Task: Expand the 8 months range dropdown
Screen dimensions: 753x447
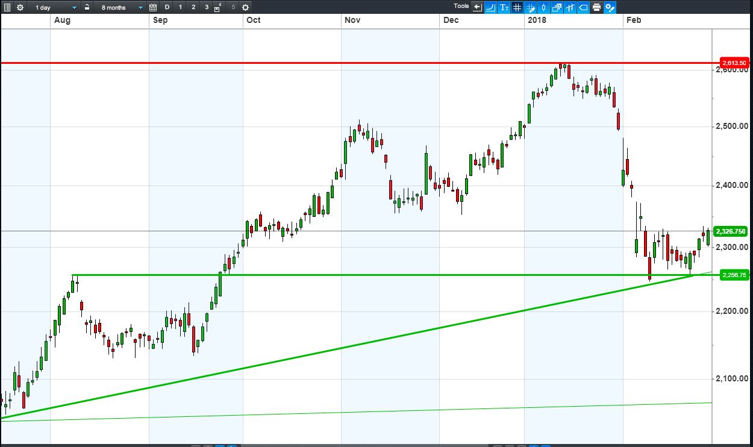Action: click(120, 7)
